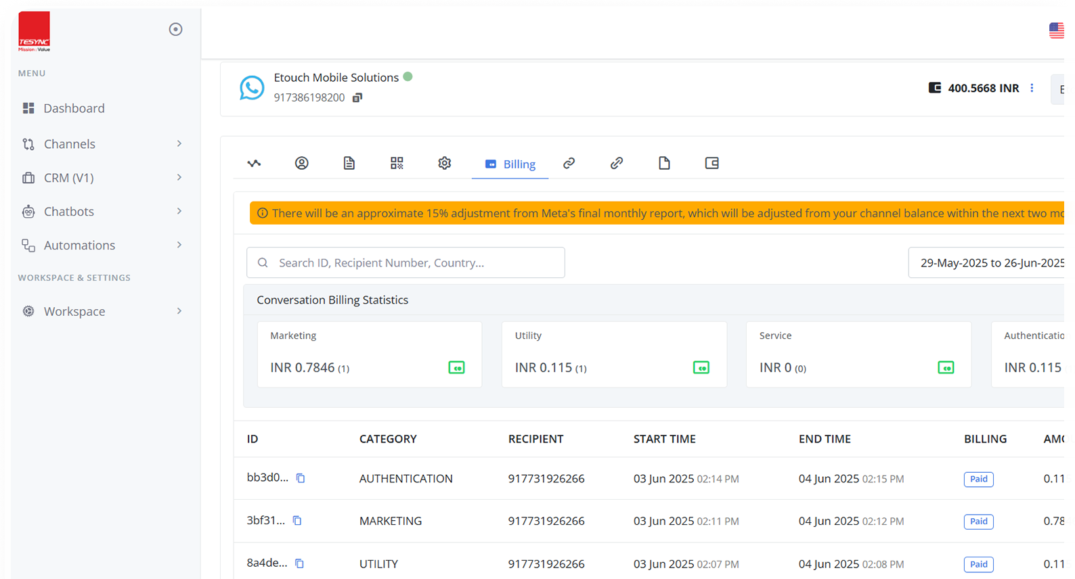The image size is (1075, 579).
Task: Copy ID of bb3d0 conversation row
Action: point(301,478)
